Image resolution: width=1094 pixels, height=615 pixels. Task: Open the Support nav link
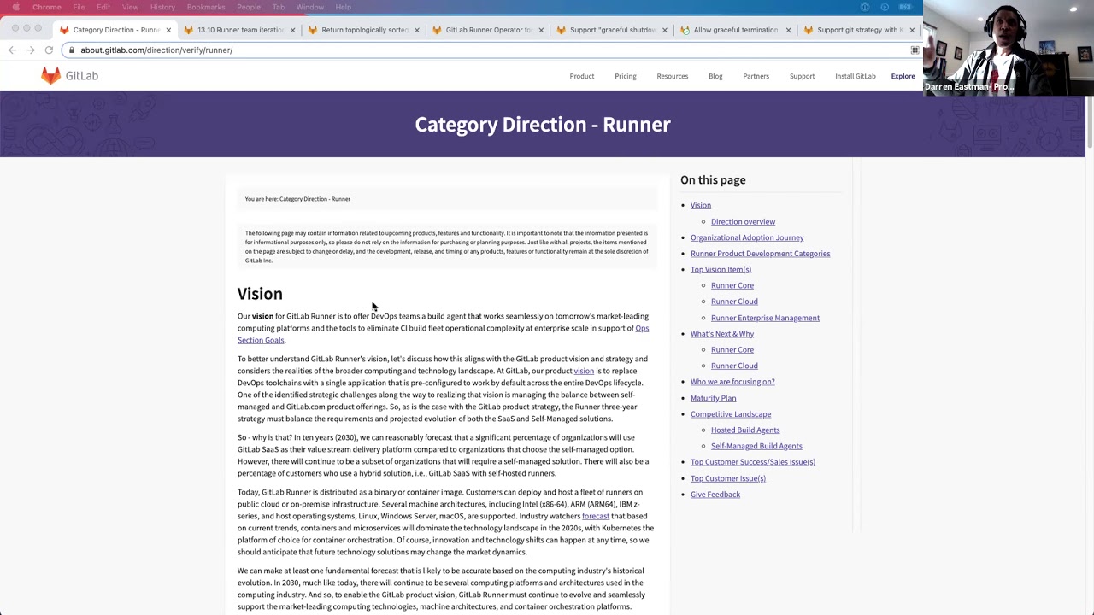[803, 76]
